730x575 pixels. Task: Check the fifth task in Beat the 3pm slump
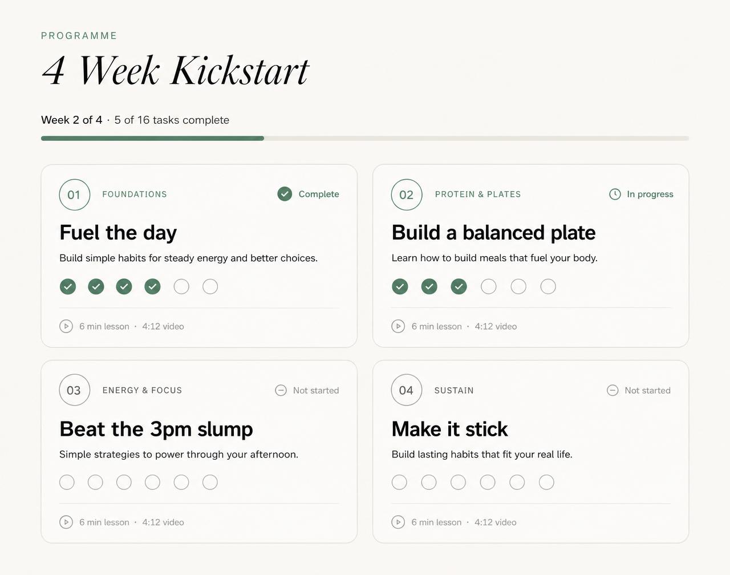[181, 482]
